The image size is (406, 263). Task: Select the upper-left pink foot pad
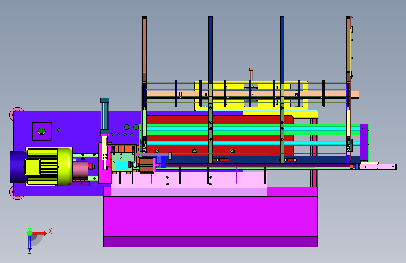[x=16, y=113]
